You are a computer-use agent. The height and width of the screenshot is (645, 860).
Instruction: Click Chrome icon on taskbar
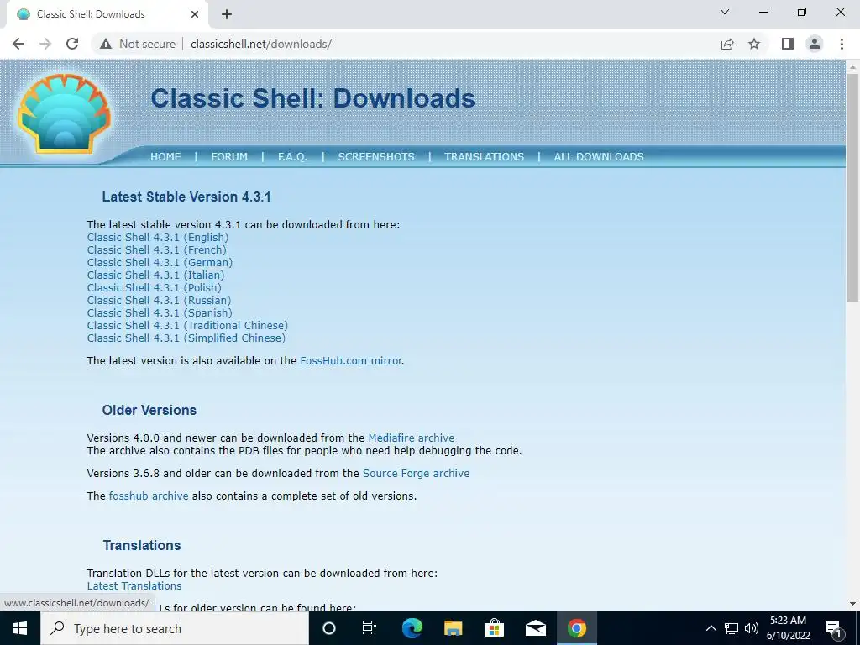pos(576,628)
